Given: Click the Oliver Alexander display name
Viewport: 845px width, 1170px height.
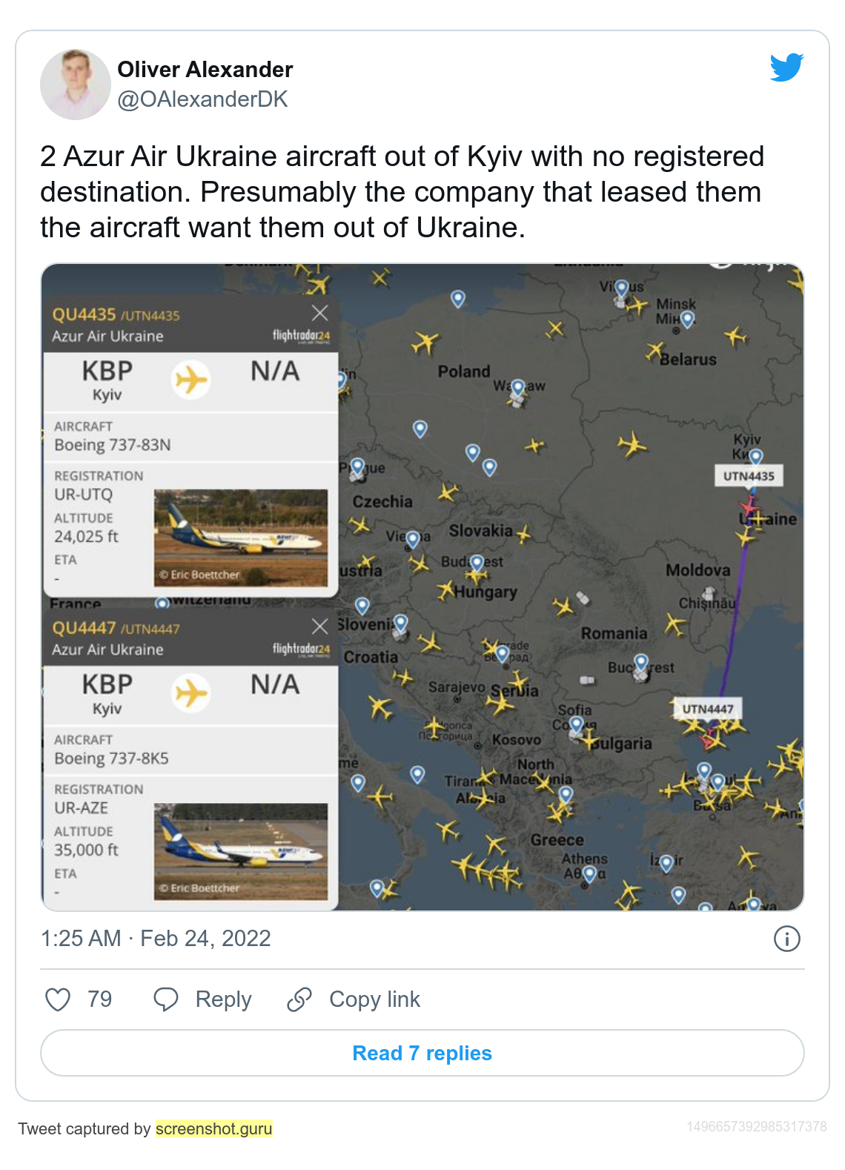Looking at the screenshot, I should (x=205, y=70).
